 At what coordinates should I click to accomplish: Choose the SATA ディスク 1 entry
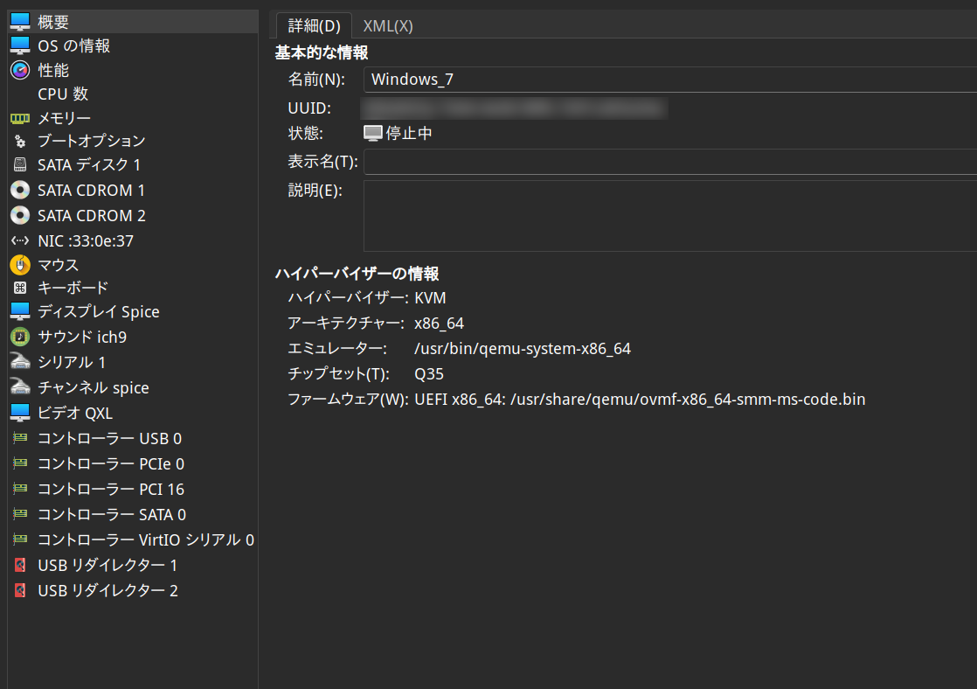tap(133, 164)
